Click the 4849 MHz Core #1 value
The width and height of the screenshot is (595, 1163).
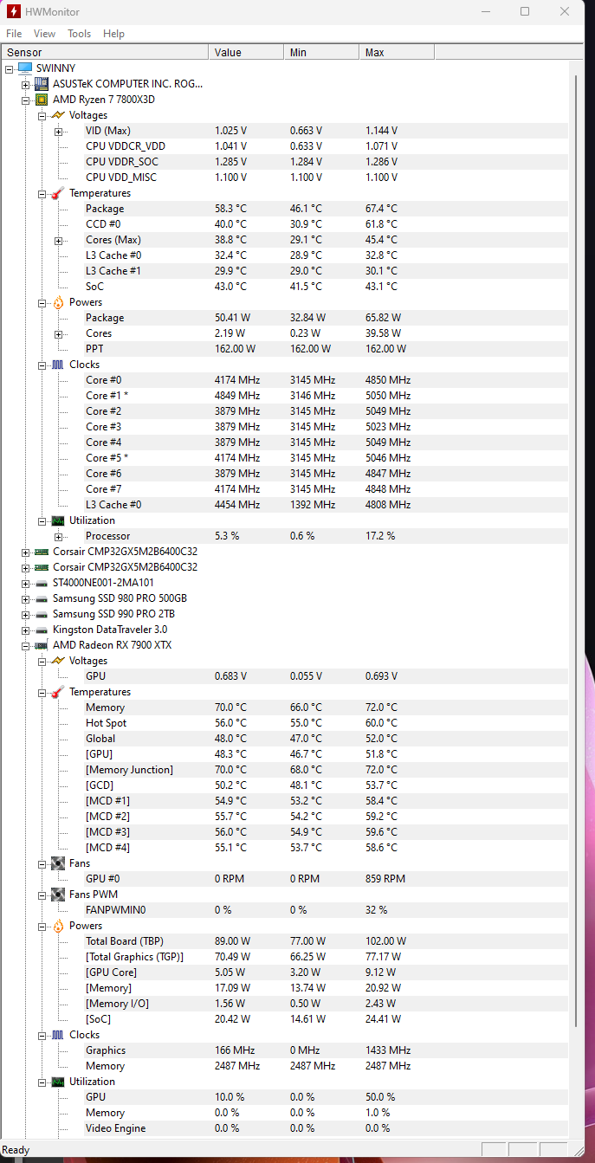pyautogui.click(x=237, y=396)
